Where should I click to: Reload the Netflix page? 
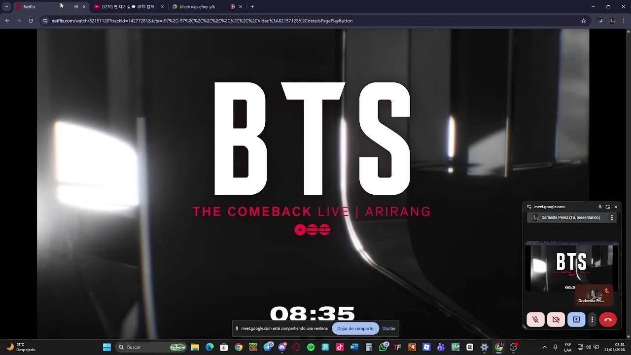point(31,21)
